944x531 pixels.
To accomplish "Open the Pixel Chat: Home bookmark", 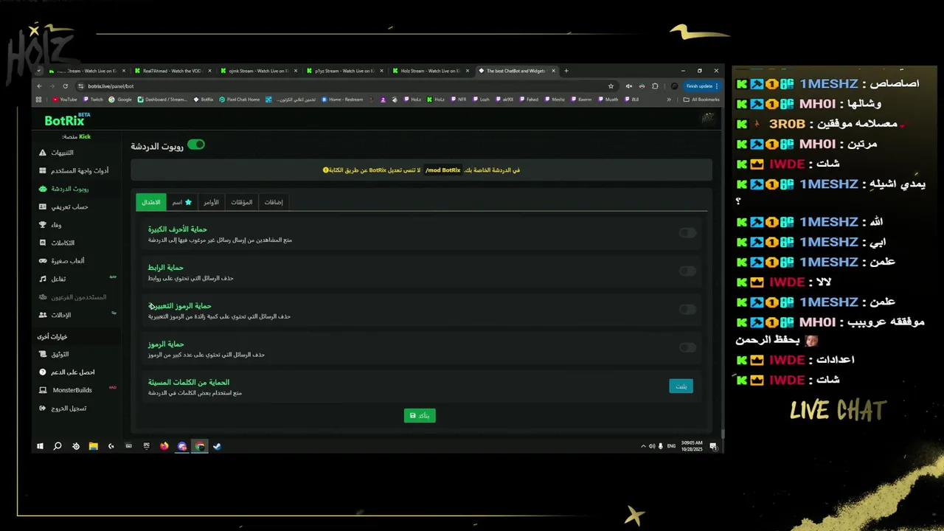I will point(240,100).
